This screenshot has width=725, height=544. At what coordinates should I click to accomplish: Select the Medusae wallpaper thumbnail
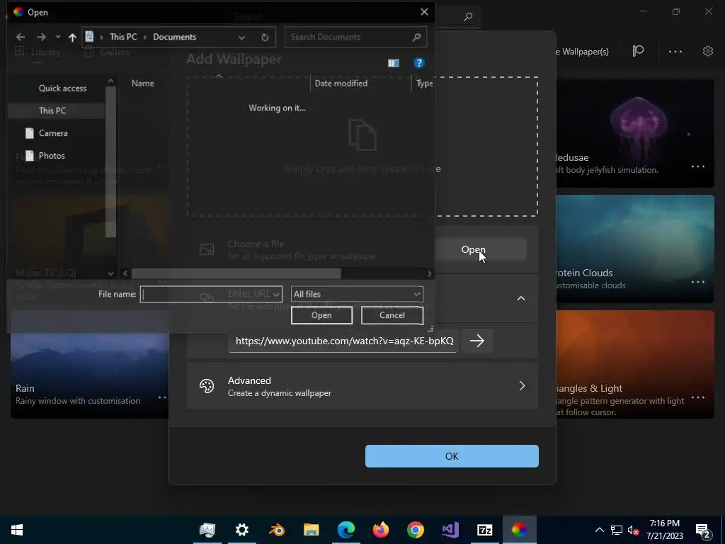point(635,133)
